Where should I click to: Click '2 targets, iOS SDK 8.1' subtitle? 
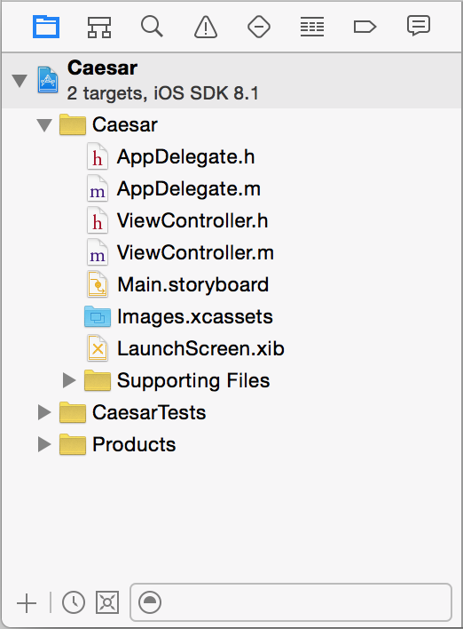click(x=162, y=93)
